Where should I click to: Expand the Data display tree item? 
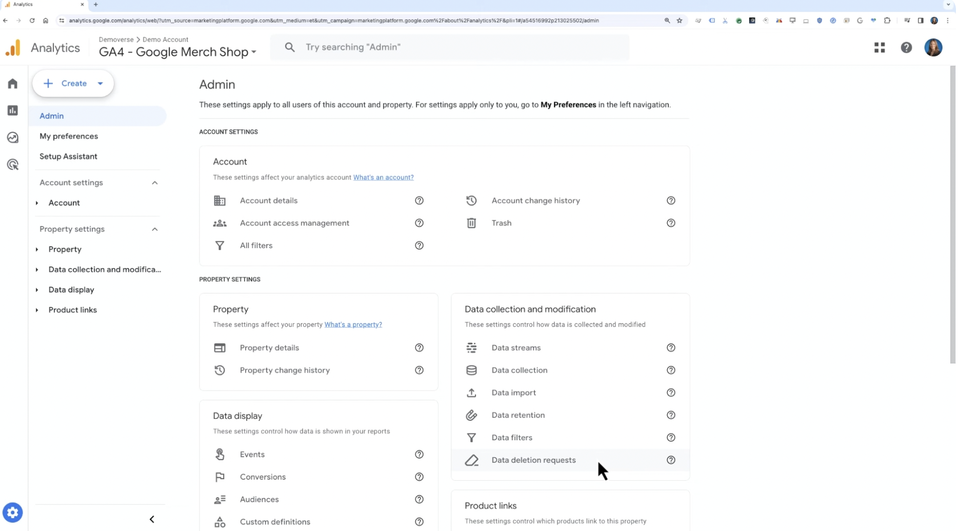point(37,290)
